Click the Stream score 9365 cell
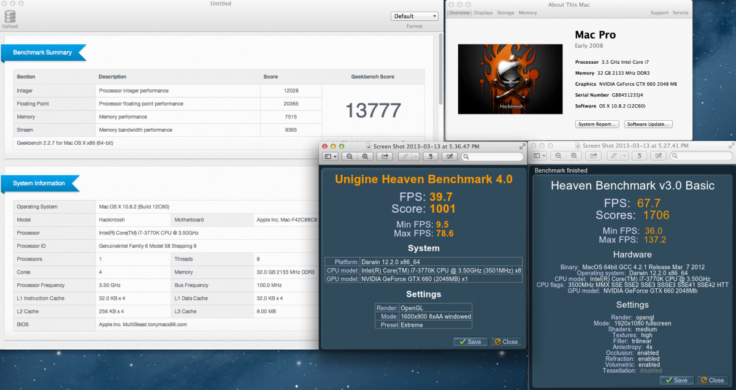Screen dimensions: 736x390 pyautogui.click(x=291, y=130)
